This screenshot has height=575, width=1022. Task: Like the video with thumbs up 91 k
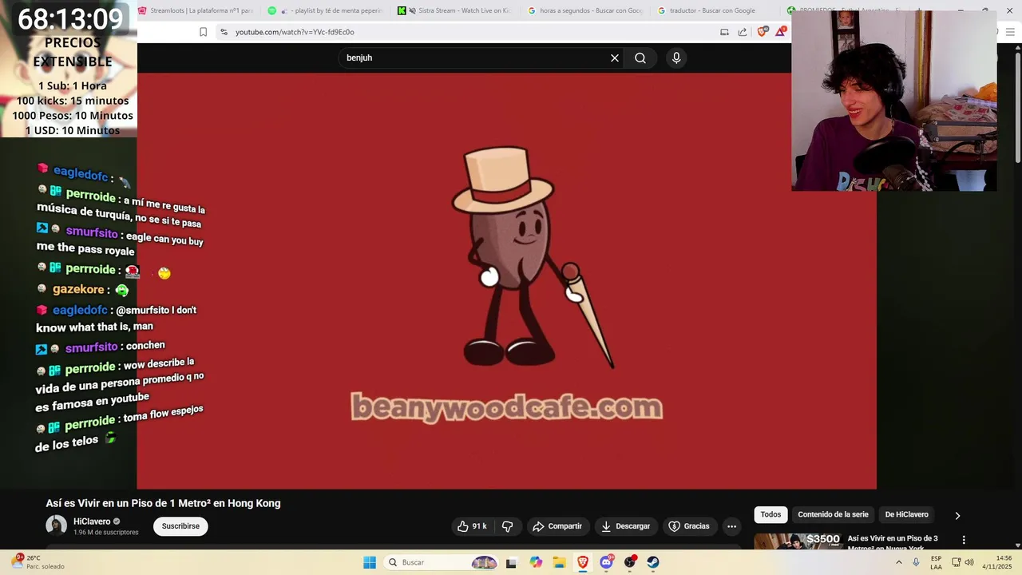coord(471,526)
